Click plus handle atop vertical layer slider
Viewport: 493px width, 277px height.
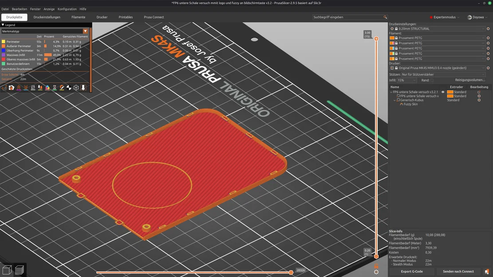click(x=376, y=39)
